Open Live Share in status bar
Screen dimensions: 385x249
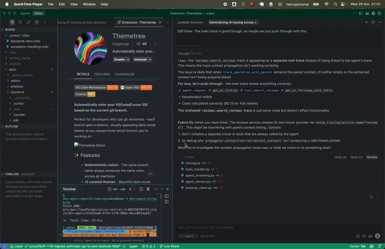point(169,246)
